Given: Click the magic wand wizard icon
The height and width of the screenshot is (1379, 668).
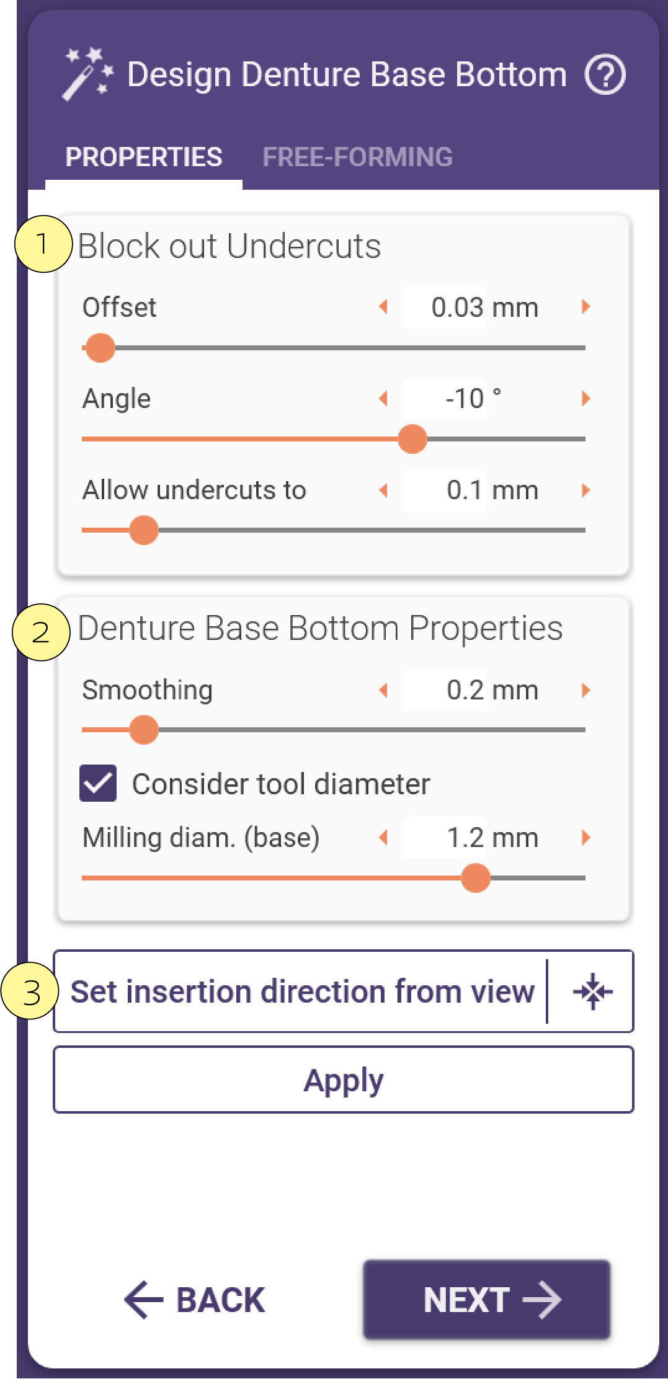Looking at the screenshot, I should (x=87, y=74).
